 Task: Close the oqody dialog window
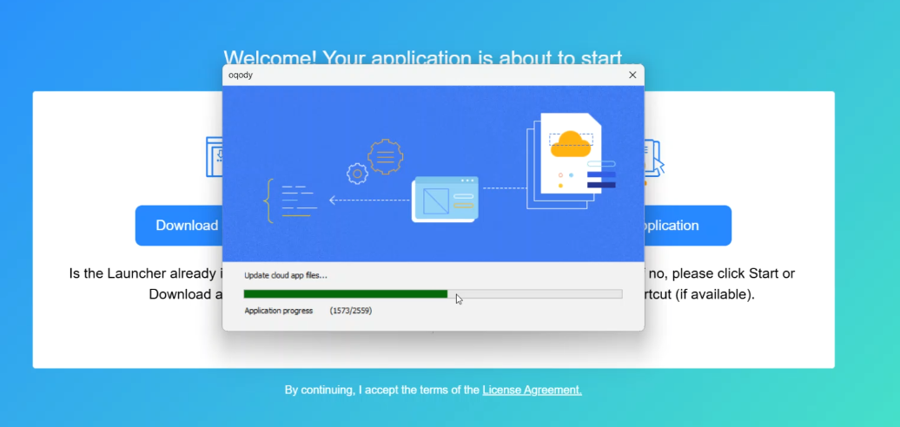pos(632,75)
